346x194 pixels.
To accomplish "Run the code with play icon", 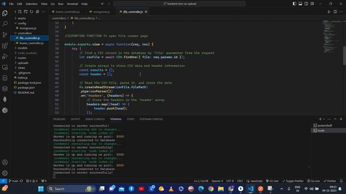I will [329, 12].
